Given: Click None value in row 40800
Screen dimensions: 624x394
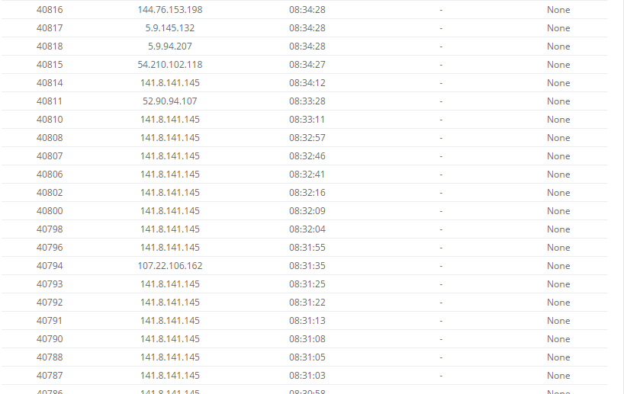Looking at the screenshot, I should (558, 210).
